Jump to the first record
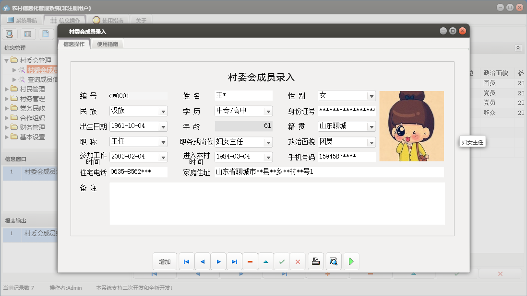527x296 pixels. (x=186, y=262)
